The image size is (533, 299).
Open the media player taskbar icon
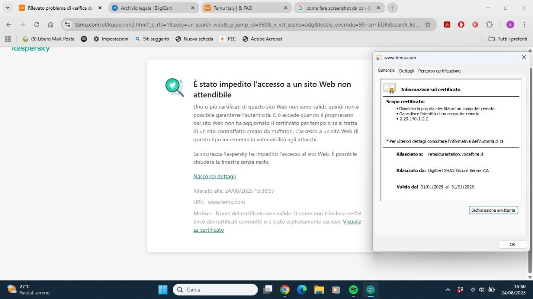pyautogui.click(x=336, y=290)
